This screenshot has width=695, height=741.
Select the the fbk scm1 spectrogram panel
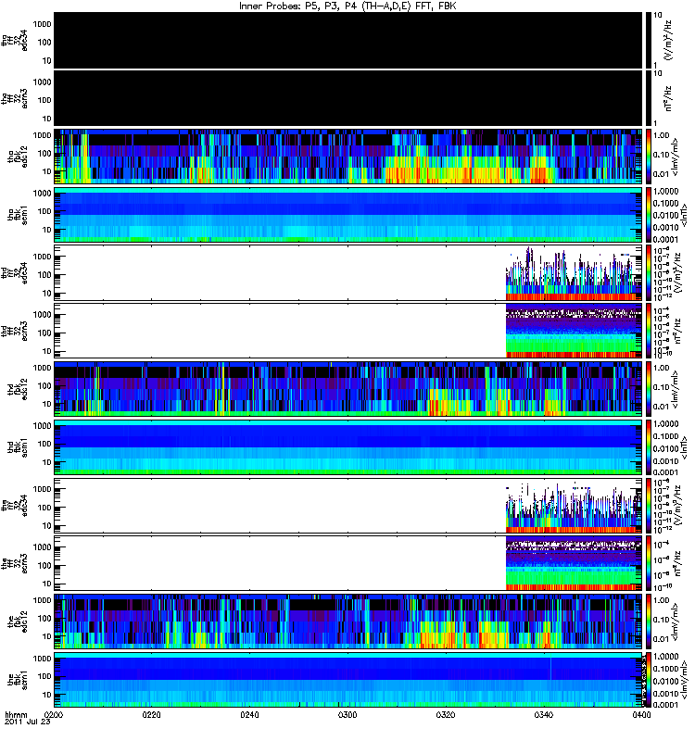pyautogui.click(x=348, y=680)
